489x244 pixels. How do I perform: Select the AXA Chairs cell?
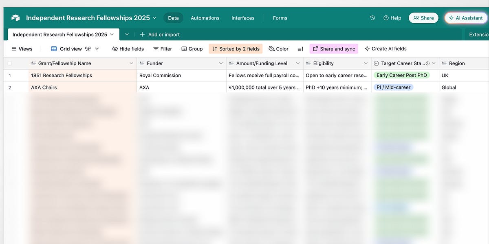click(82, 87)
